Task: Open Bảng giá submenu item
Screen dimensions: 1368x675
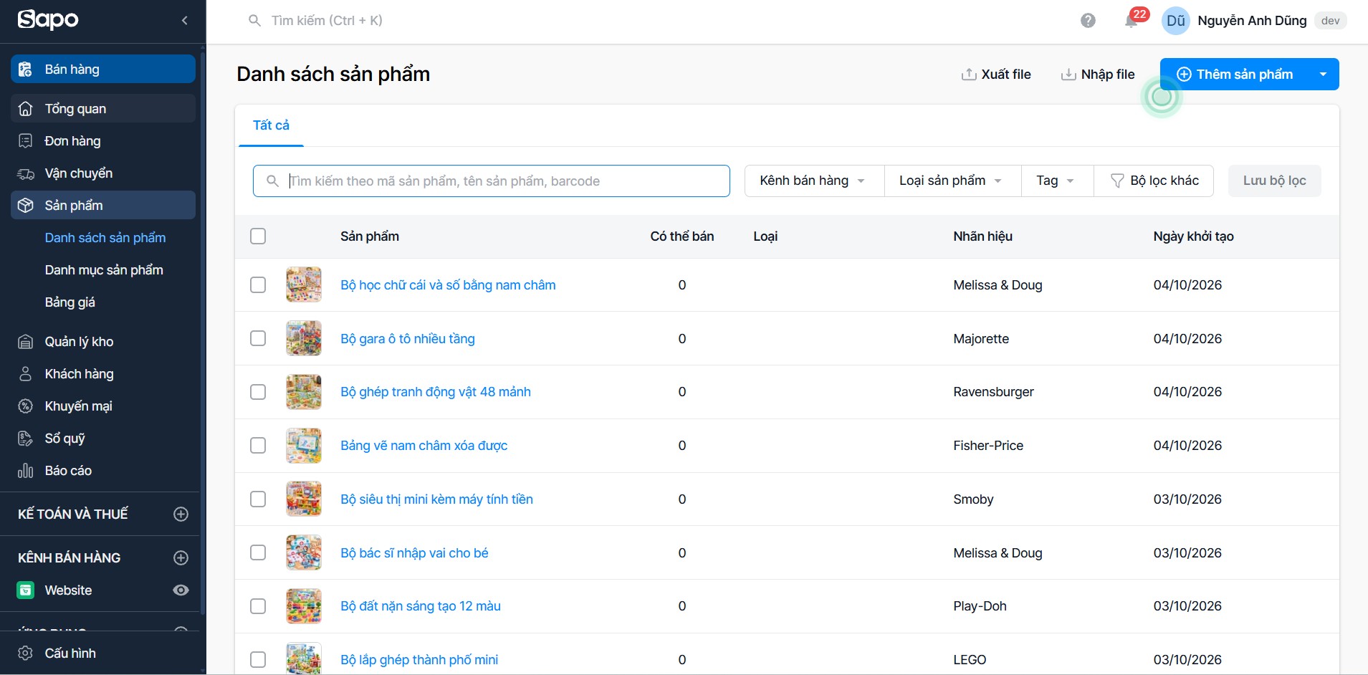Action: (70, 302)
